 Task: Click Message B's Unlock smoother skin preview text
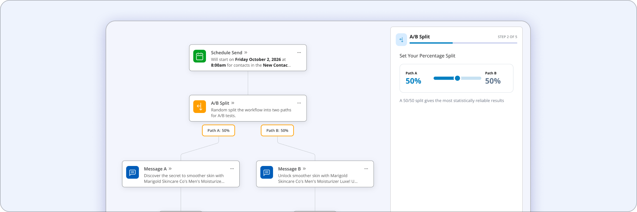(318, 178)
